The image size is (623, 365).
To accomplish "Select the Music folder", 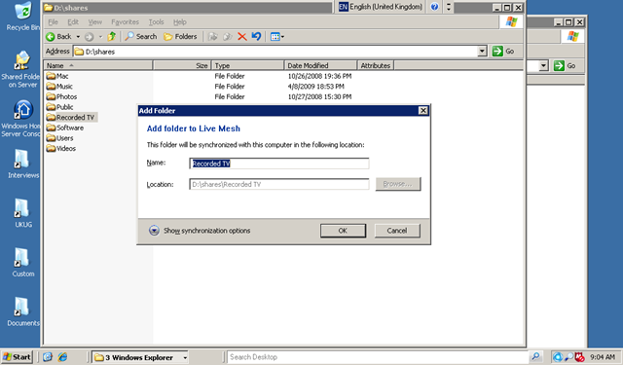I will pos(59,87).
